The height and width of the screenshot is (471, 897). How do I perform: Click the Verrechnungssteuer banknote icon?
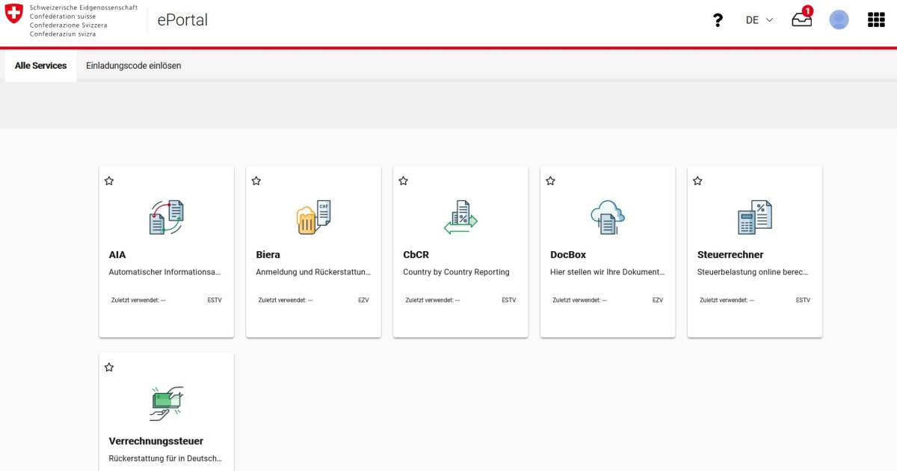point(166,402)
